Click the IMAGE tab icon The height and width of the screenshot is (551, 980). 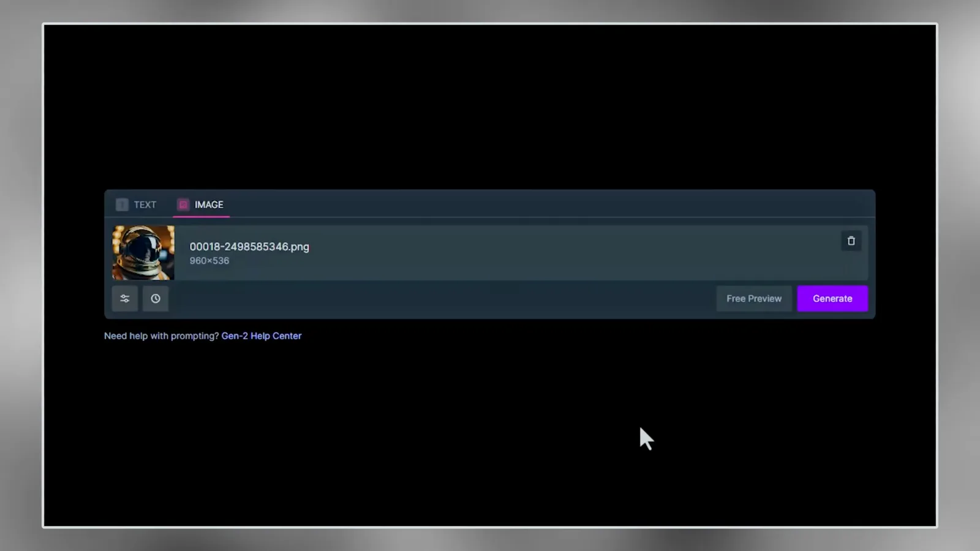tap(183, 204)
